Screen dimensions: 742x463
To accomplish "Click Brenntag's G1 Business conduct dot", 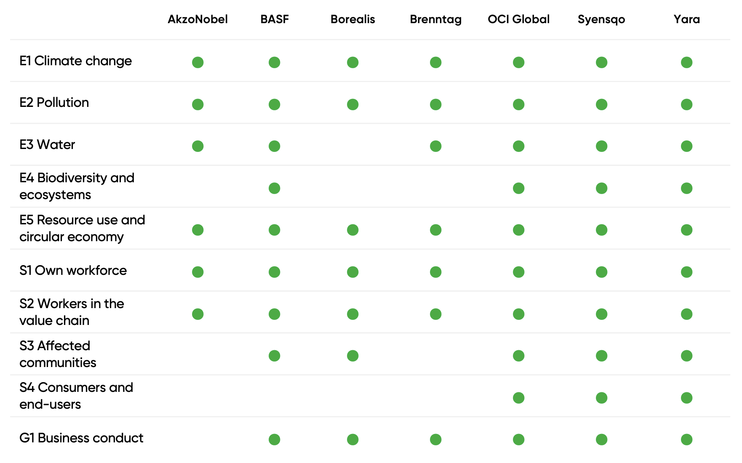I will coord(435,439).
